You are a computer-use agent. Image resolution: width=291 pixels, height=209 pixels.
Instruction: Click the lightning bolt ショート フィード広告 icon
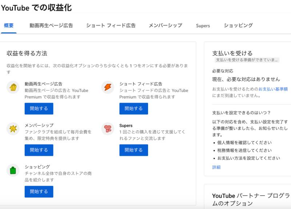click(x=108, y=87)
